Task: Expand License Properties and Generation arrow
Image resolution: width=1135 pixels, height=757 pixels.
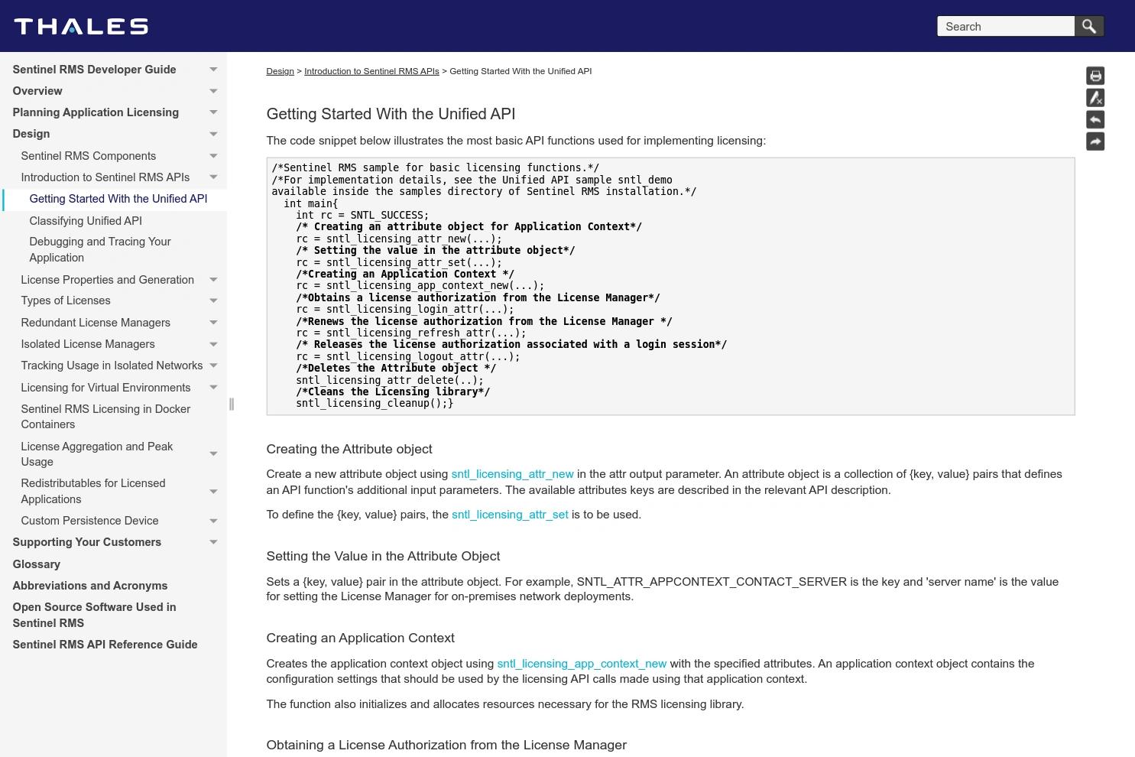Action: 213,280
